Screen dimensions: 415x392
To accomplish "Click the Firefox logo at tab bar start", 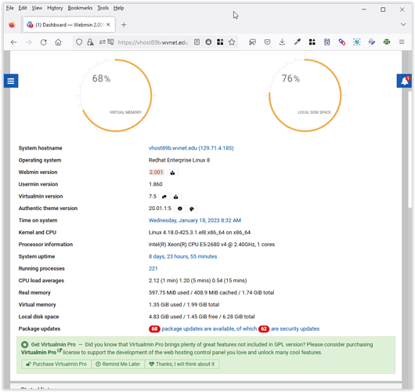I will tap(12, 25).
